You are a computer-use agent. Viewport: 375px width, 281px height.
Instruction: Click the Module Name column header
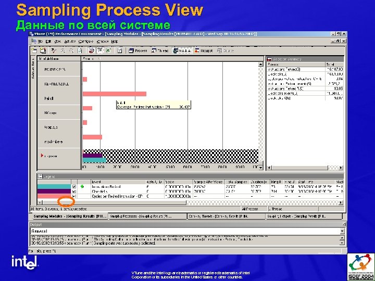pyautogui.click(x=59, y=58)
